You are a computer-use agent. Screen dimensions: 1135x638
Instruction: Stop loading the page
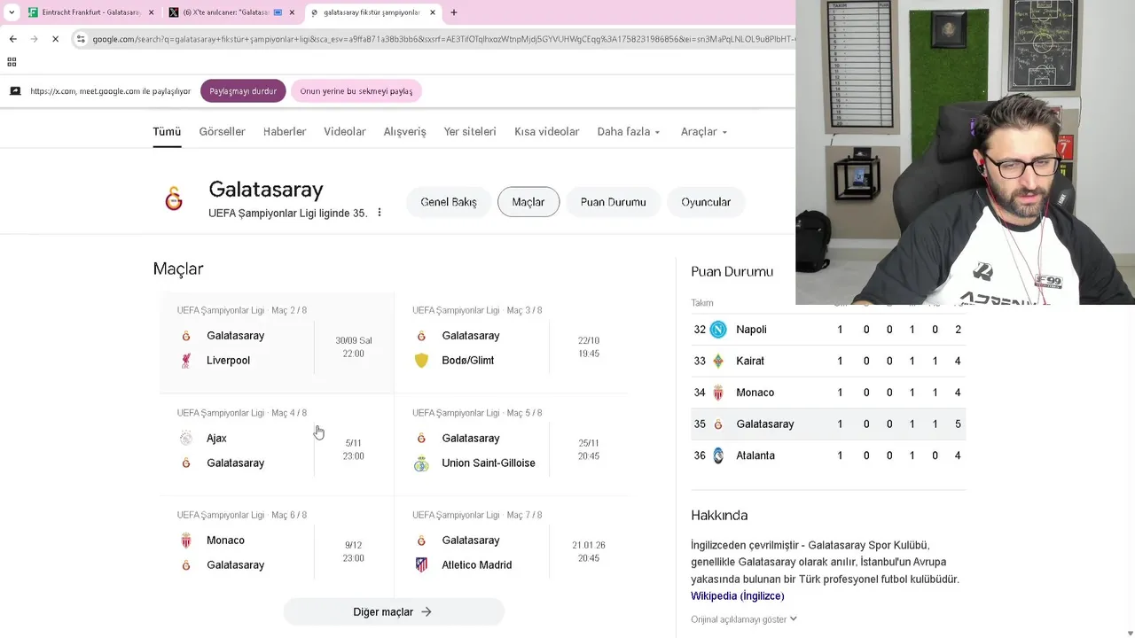[x=55, y=39]
